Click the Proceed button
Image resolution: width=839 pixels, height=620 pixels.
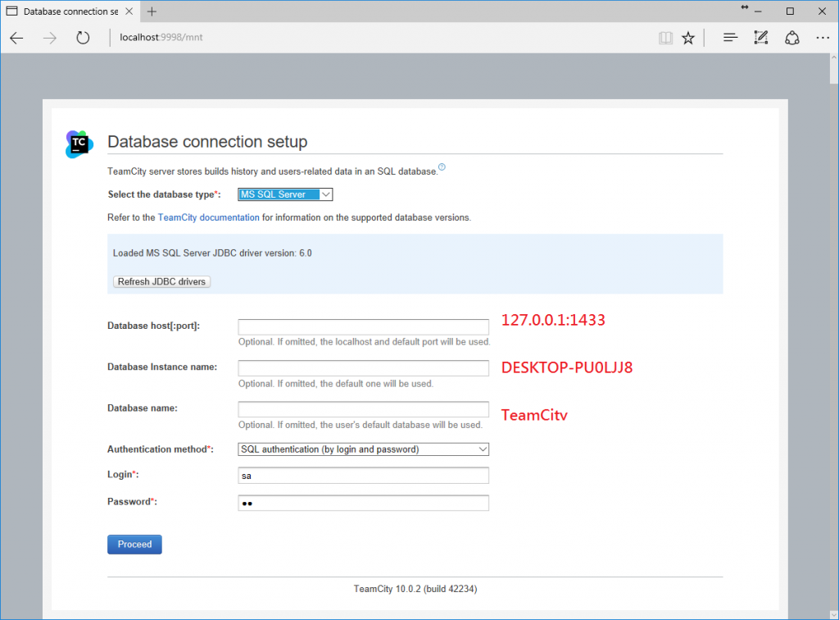click(x=134, y=545)
